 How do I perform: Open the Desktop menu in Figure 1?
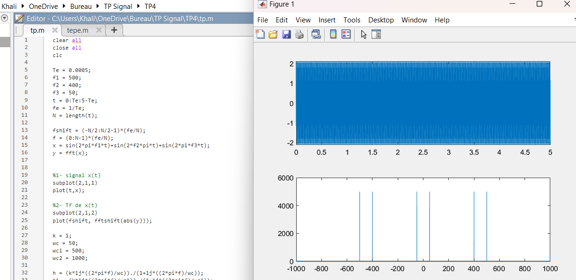point(381,20)
